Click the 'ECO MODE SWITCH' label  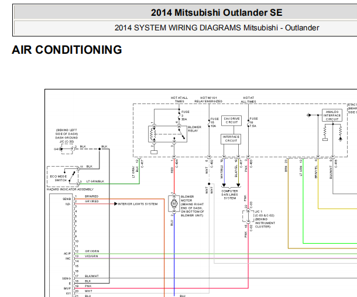(x=59, y=178)
